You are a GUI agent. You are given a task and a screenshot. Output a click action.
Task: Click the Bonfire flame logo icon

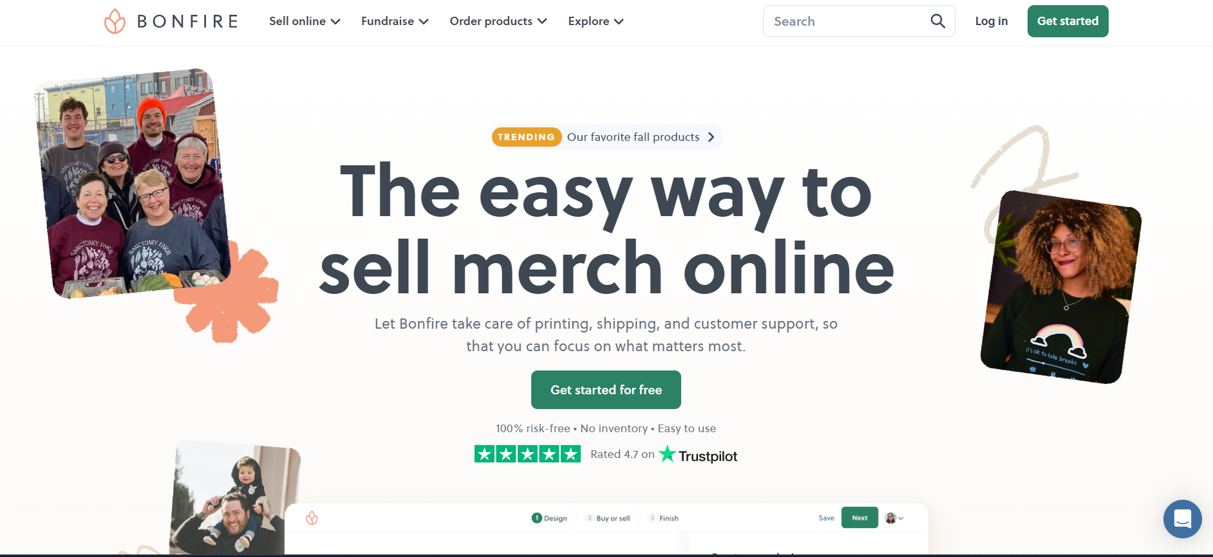(x=115, y=21)
